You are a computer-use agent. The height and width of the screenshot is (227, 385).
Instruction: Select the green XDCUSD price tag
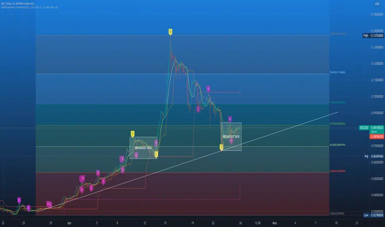[364, 128]
